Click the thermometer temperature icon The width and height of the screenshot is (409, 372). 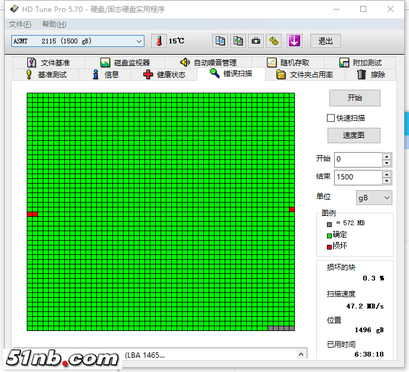click(x=159, y=41)
